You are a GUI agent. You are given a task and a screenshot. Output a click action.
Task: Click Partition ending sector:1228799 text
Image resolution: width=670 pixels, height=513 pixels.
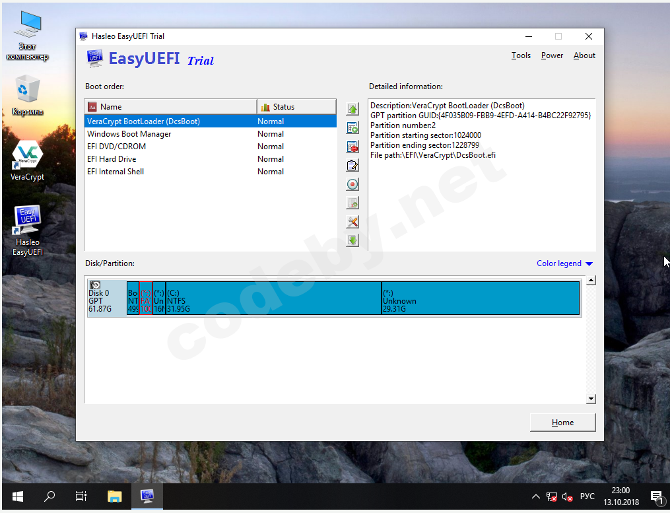tap(424, 145)
